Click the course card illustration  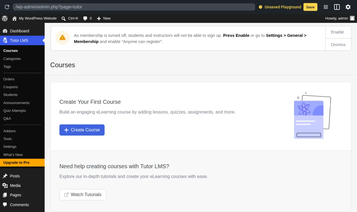point(312,116)
